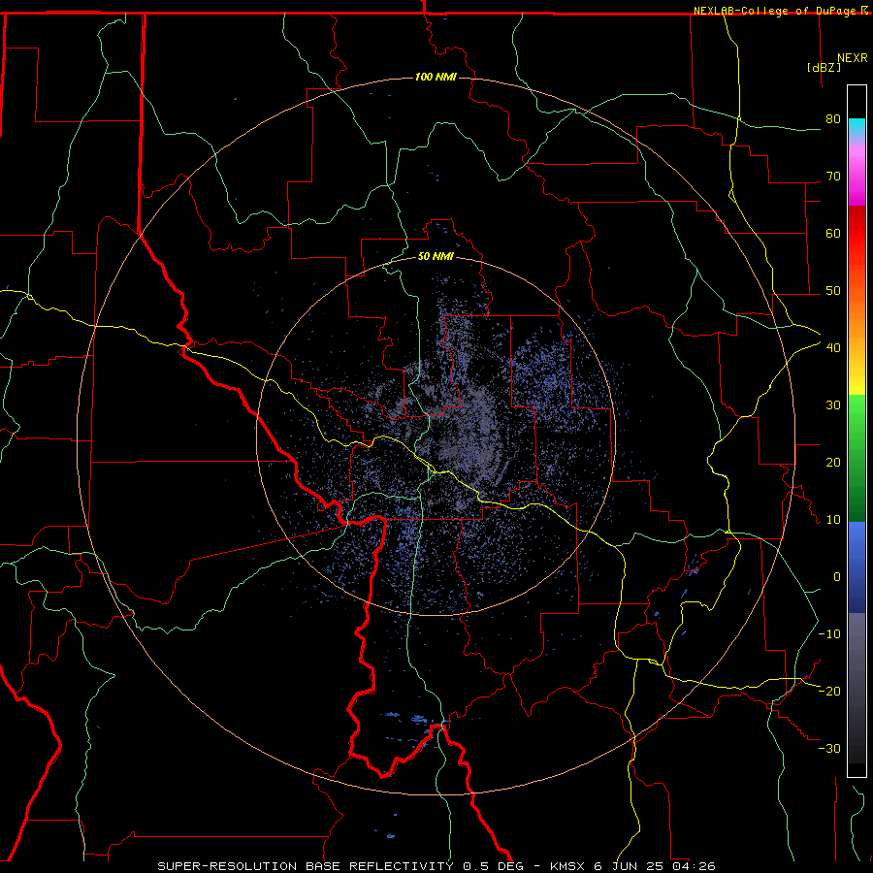Click the "6 JUN 25 04:26" timestamp
This screenshot has width=873, height=873.
tap(655, 866)
